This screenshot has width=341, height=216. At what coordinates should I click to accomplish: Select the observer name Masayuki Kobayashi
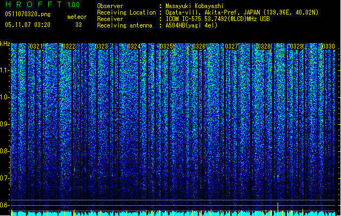[x=195, y=6]
